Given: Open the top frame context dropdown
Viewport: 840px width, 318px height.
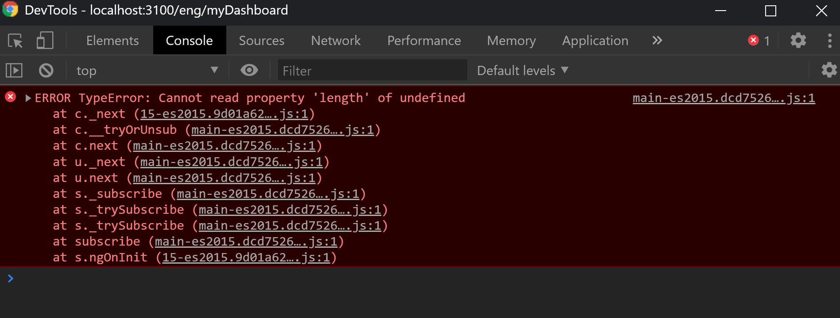Looking at the screenshot, I should tap(146, 70).
